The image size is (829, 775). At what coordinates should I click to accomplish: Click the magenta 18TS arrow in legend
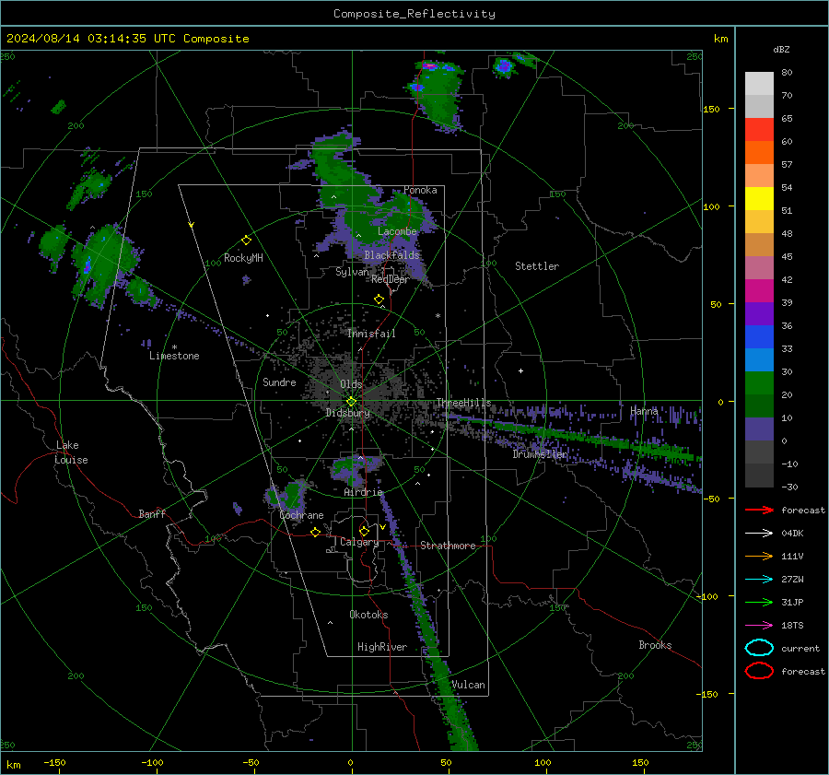(759, 626)
